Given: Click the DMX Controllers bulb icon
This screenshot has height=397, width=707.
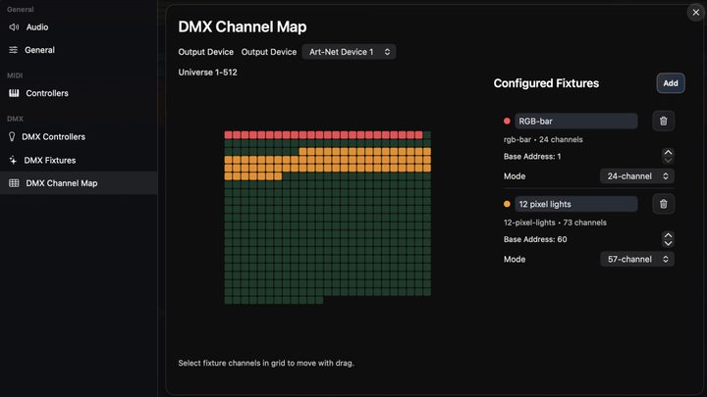Looking at the screenshot, I should (12, 137).
